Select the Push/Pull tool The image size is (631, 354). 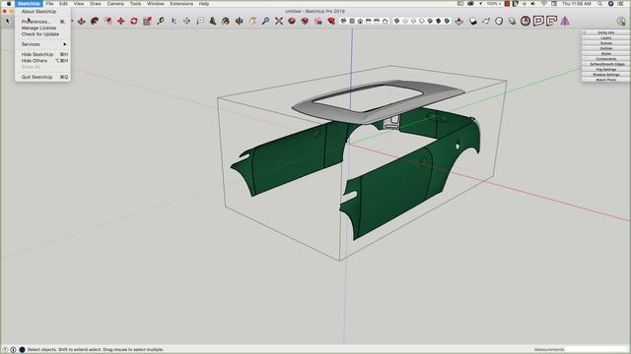pos(81,21)
